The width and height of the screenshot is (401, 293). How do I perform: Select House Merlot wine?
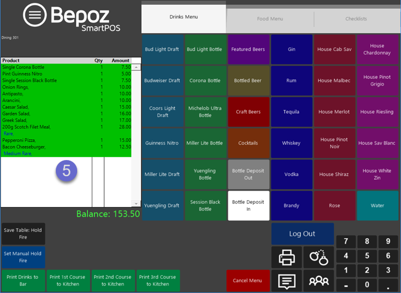[x=334, y=112]
